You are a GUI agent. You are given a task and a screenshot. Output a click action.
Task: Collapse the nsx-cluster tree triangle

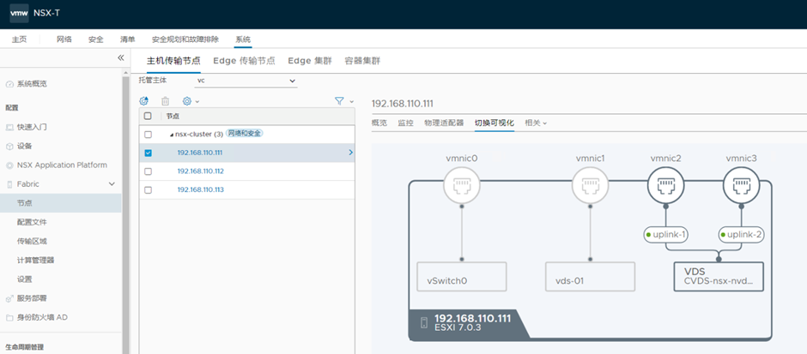(172, 135)
